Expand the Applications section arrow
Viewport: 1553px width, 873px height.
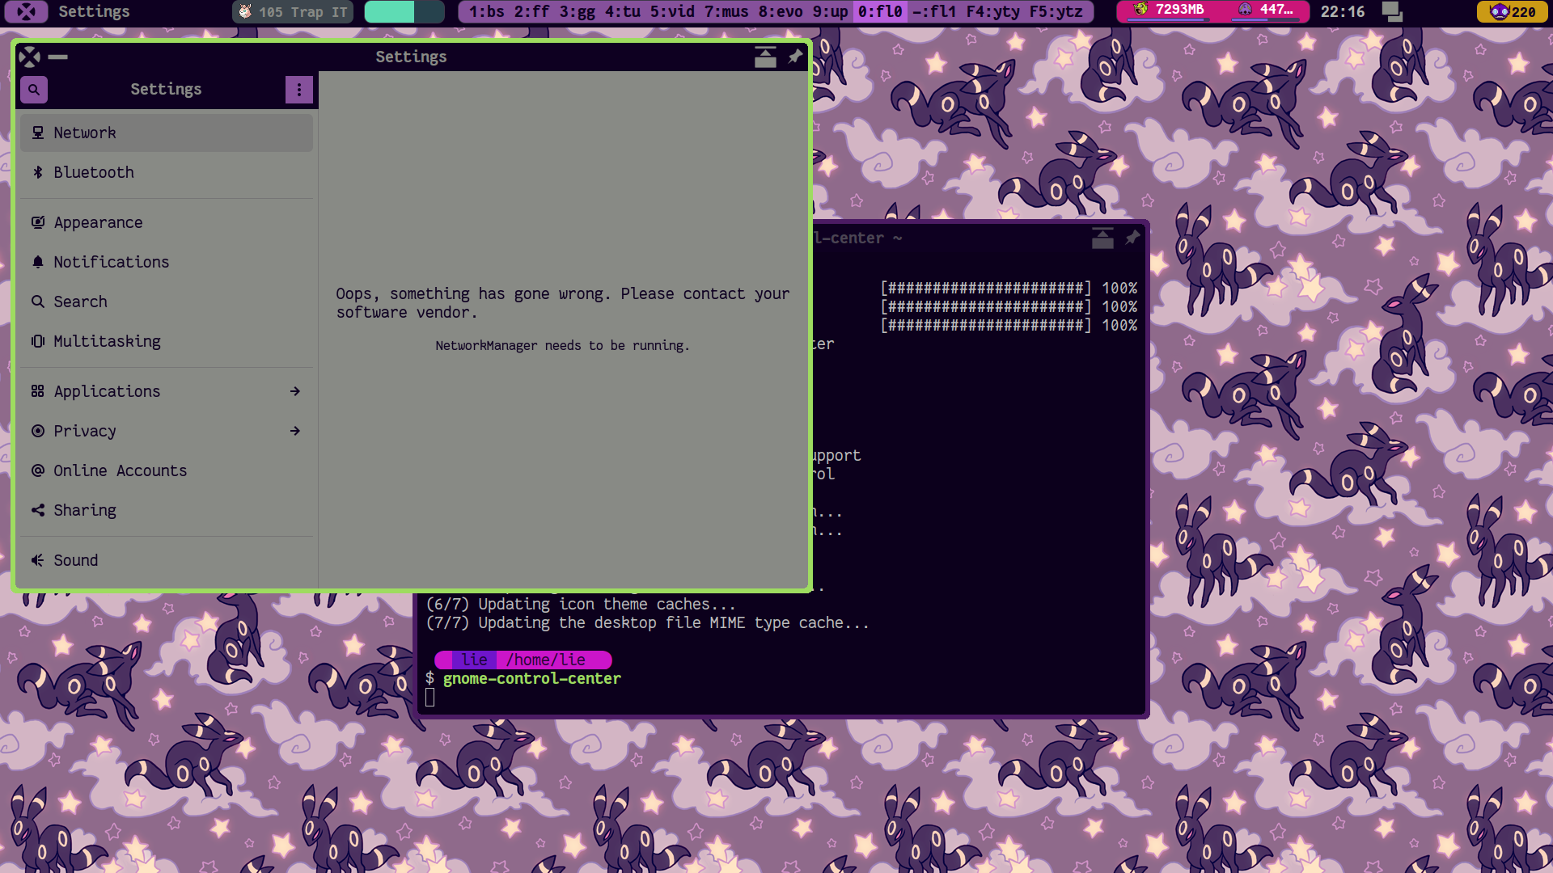(x=295, y=391)
